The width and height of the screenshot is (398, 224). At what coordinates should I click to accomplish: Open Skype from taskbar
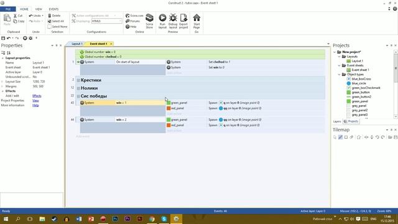(x=164, y=219)
